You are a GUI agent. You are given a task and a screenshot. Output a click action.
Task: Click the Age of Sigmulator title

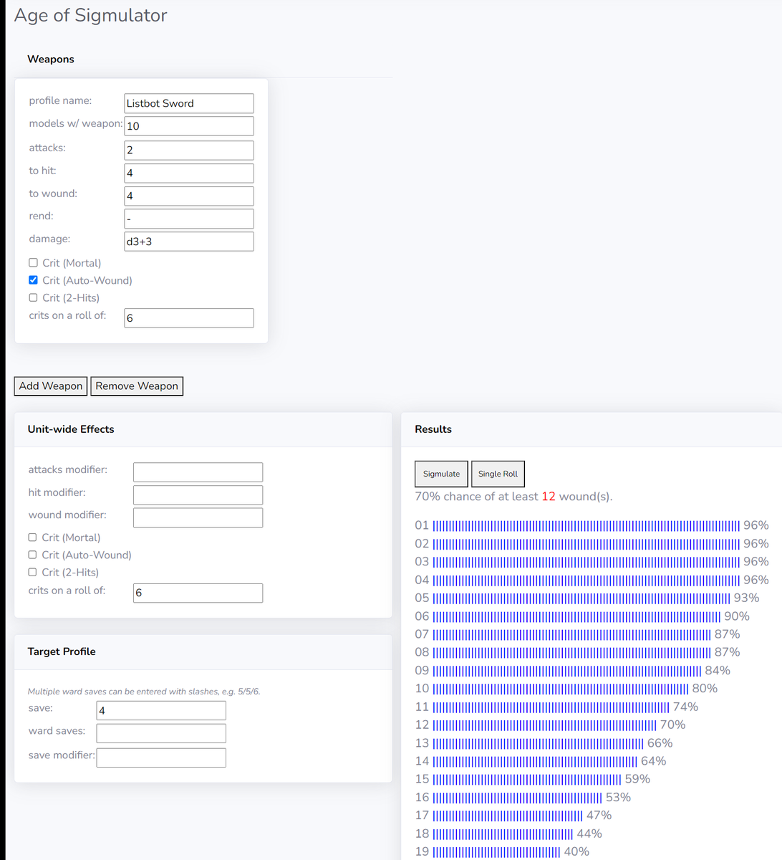pyautogui.click(x=90, y=15)
